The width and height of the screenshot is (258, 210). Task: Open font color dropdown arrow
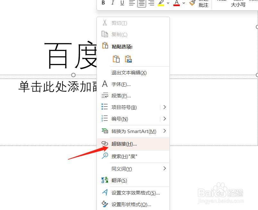coord(184,3)
